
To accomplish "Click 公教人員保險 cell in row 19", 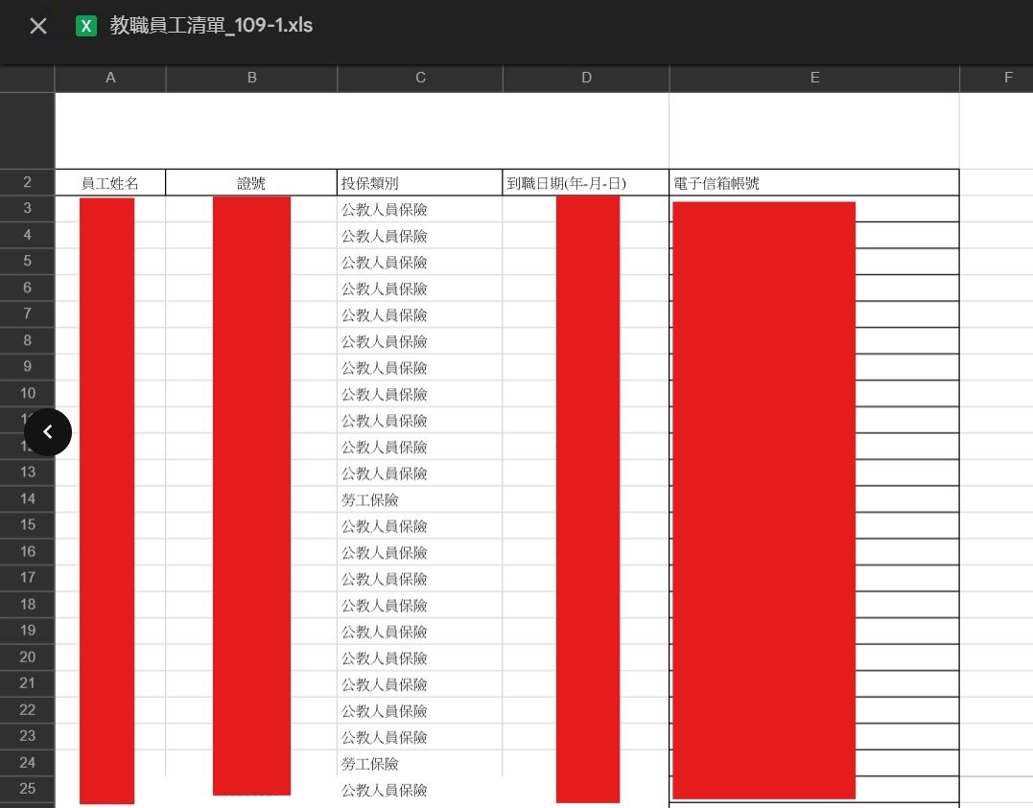I will pyautogui.click(x=420, y=632).
